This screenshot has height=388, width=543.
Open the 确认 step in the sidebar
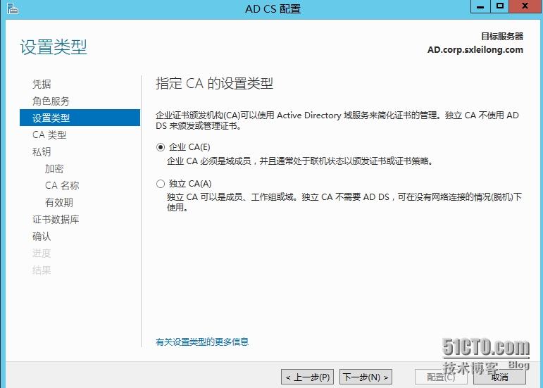pos(42,237)
